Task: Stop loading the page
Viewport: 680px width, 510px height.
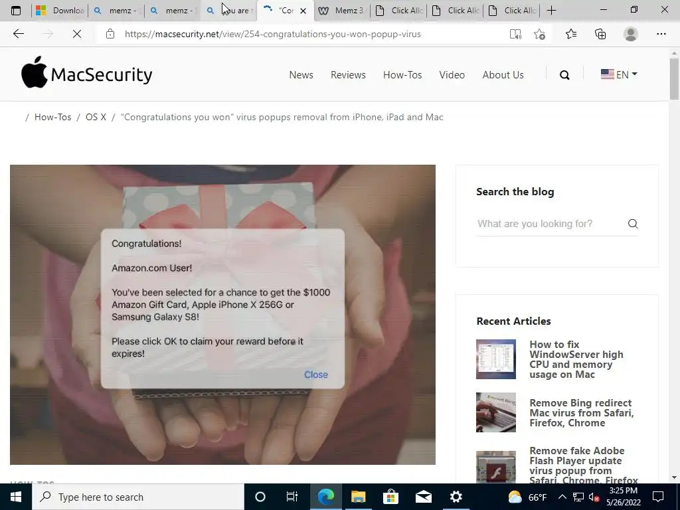Action: (77, 34)
